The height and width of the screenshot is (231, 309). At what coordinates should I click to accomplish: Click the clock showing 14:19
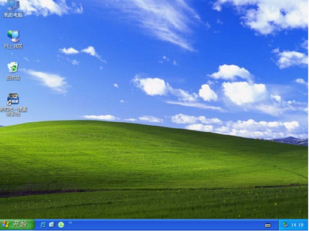(x=297, y=225)
